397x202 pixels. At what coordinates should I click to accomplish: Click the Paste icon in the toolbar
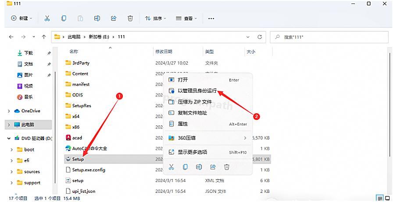(80, 18)
